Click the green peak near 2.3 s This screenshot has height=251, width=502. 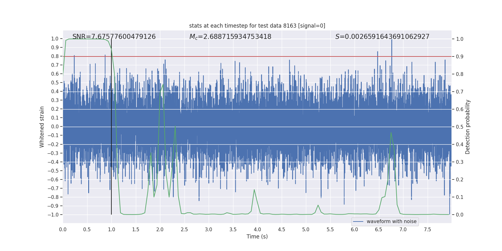coord(175,127)
